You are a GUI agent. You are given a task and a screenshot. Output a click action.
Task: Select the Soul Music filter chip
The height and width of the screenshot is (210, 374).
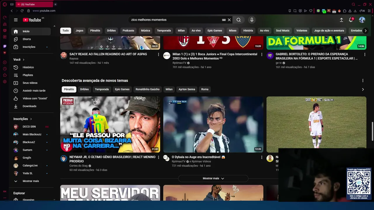(x=283, y=31)
